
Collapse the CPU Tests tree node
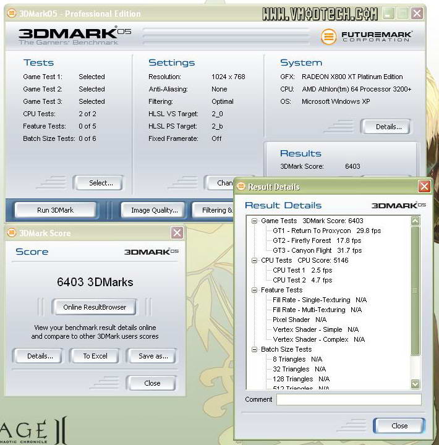pyautogui.click(x=254, y=260)
